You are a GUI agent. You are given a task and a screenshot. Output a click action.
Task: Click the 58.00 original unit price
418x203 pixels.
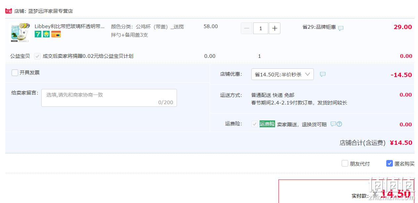(211, 26)
